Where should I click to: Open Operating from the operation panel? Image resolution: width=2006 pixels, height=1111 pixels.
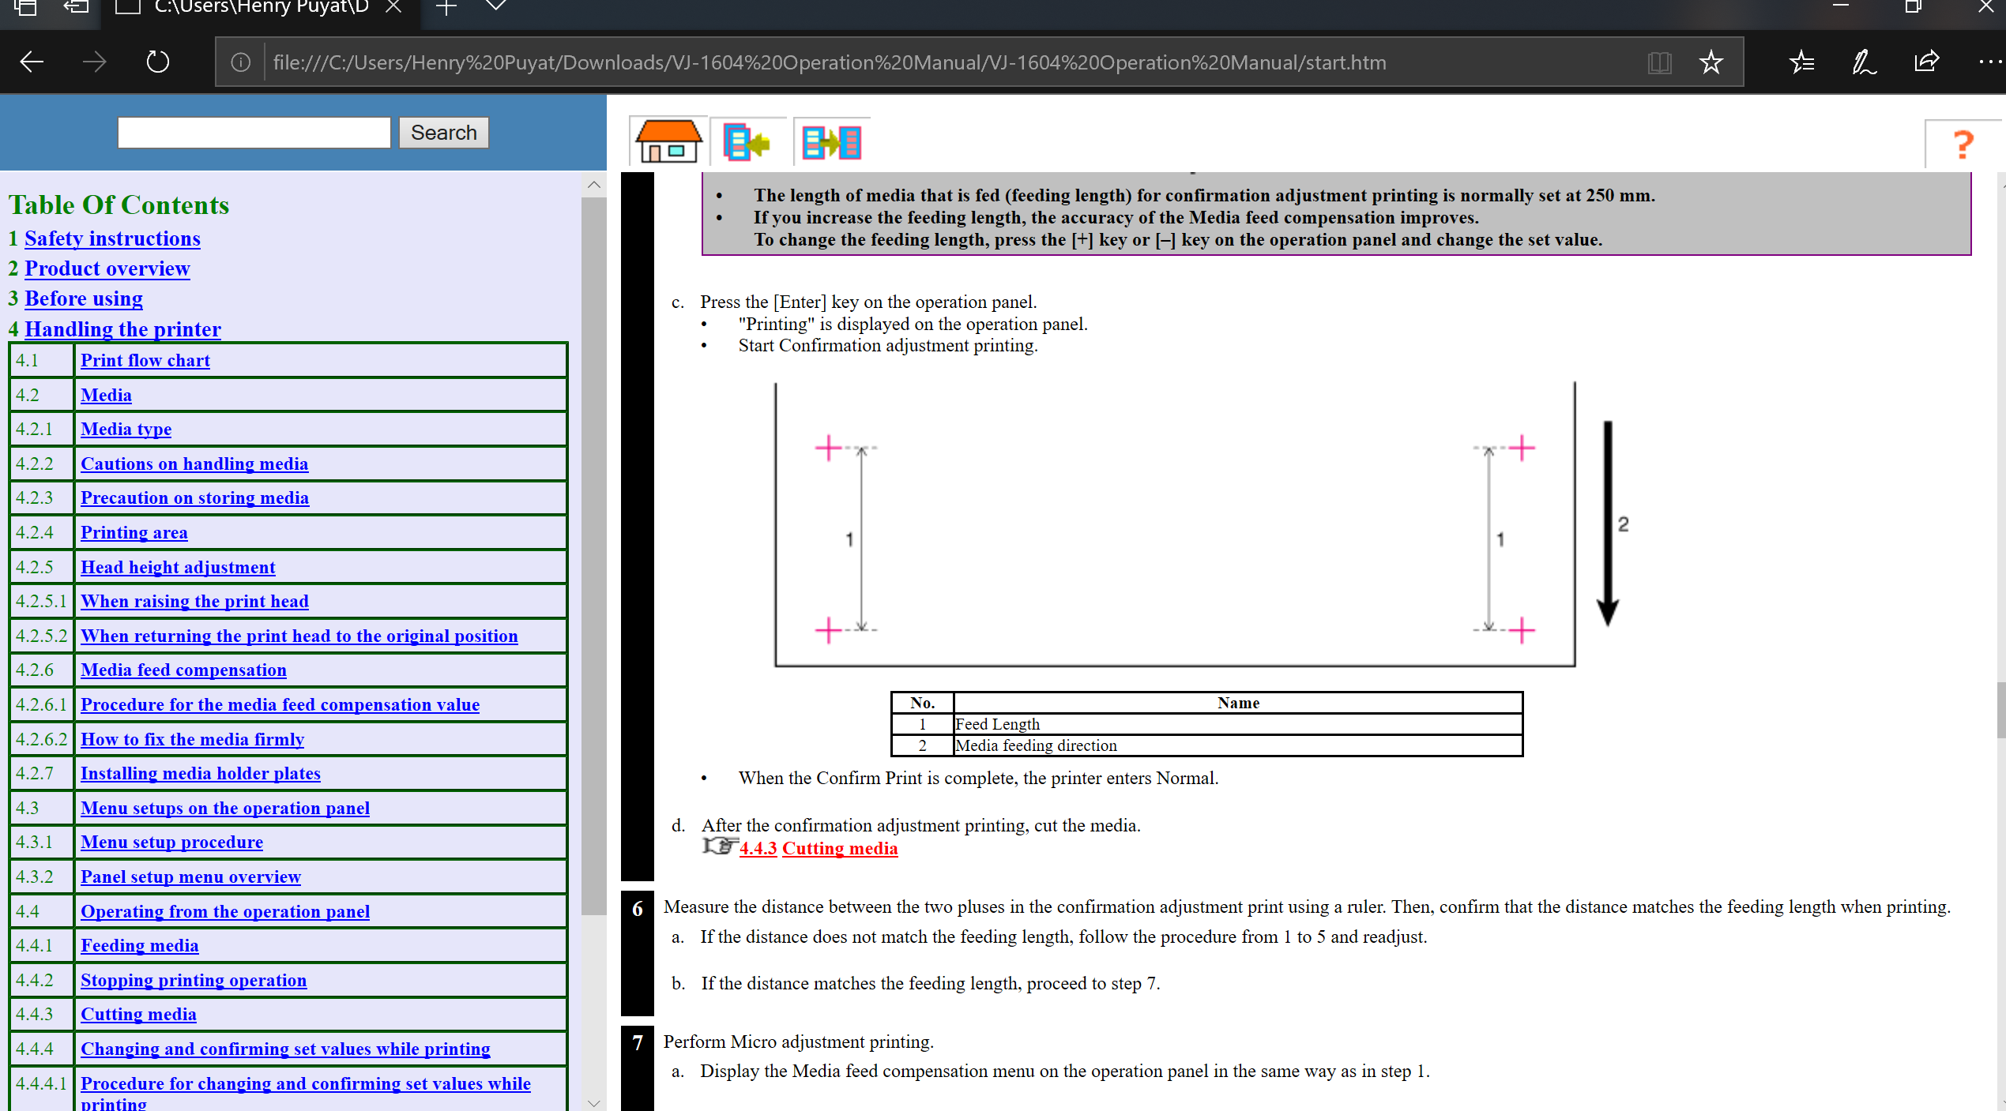[225, 911]
